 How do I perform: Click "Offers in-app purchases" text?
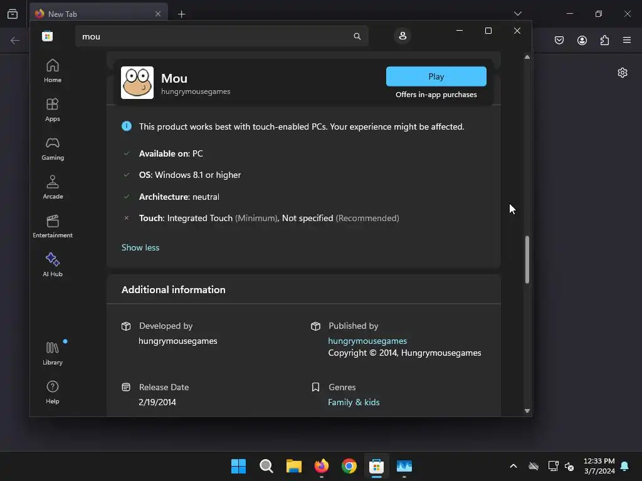point(436,95)
